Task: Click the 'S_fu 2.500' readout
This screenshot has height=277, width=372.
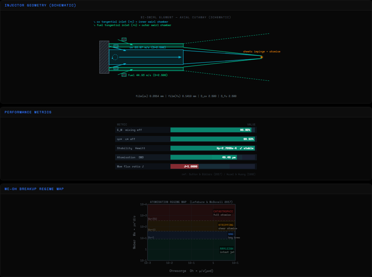Action: point(229,96)
